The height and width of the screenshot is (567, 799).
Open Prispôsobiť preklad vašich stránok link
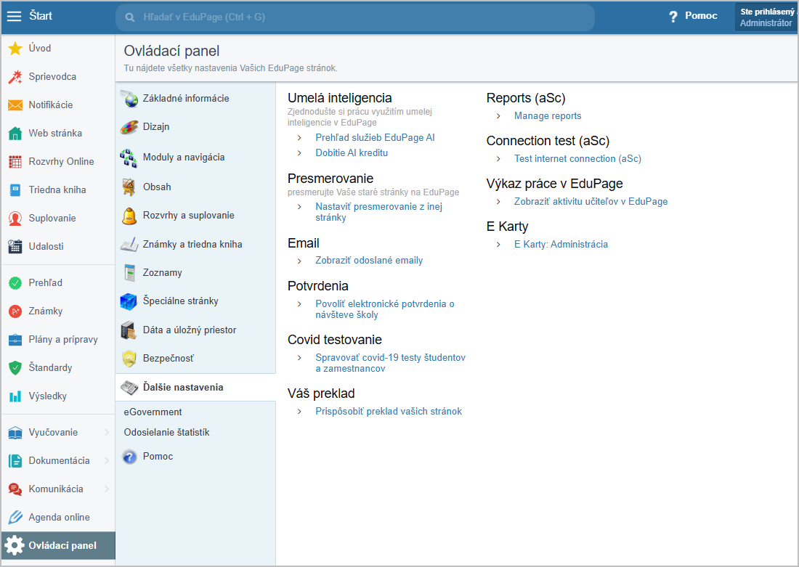pos(389,411)
